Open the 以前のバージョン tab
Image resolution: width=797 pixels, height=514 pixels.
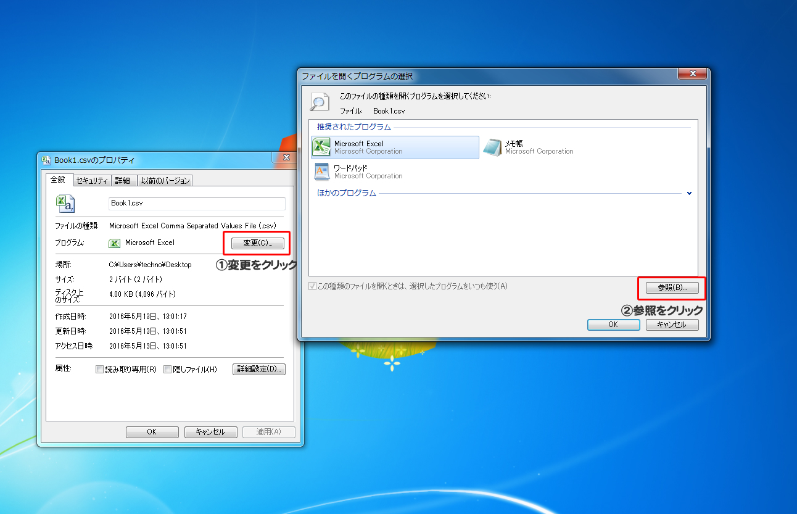click(x=165, y=181)
